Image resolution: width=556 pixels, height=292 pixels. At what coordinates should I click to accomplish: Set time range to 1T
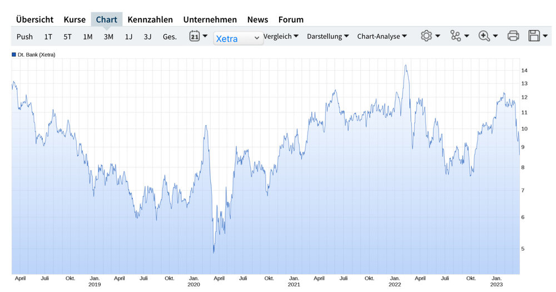click(48, 37)
